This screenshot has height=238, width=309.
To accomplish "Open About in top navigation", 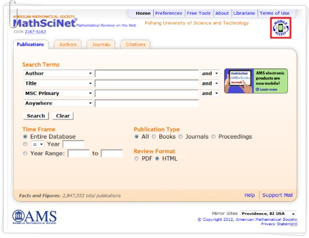I will coord(222,13).
